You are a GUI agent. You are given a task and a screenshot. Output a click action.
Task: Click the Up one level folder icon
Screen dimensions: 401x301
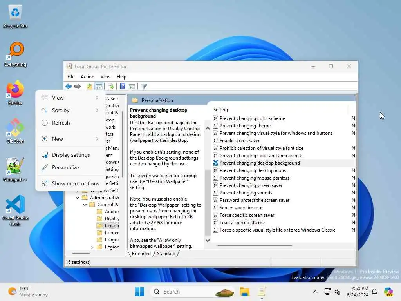pyautogui.click(x=90, y=87)
